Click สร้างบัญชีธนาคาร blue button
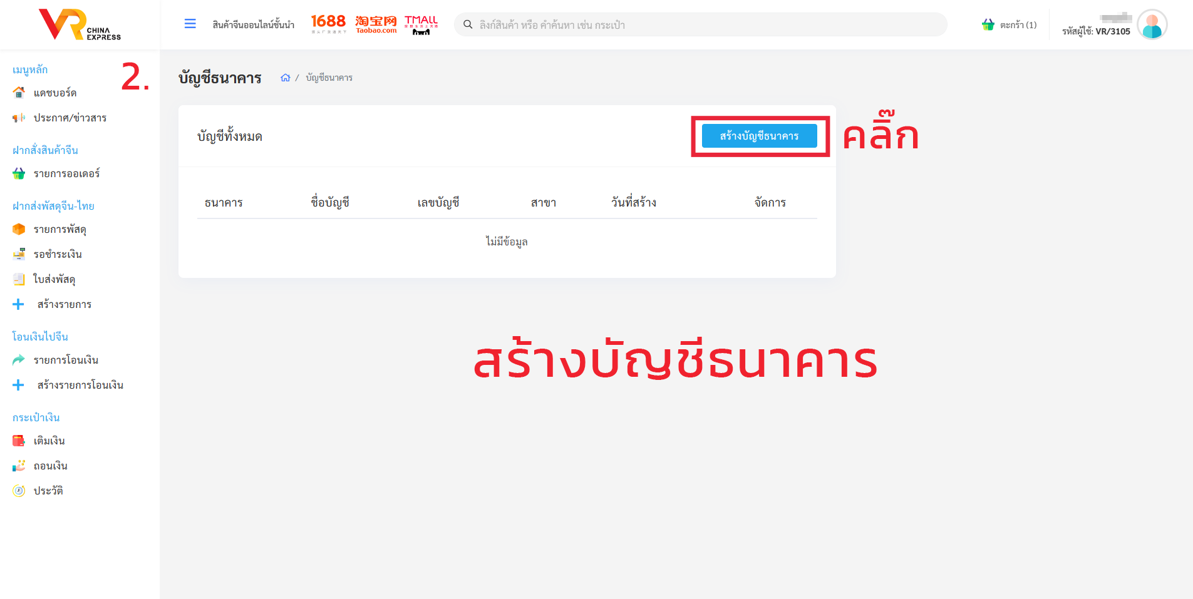This screenshot has height=599, width=1193. click(x=759, y=136)
